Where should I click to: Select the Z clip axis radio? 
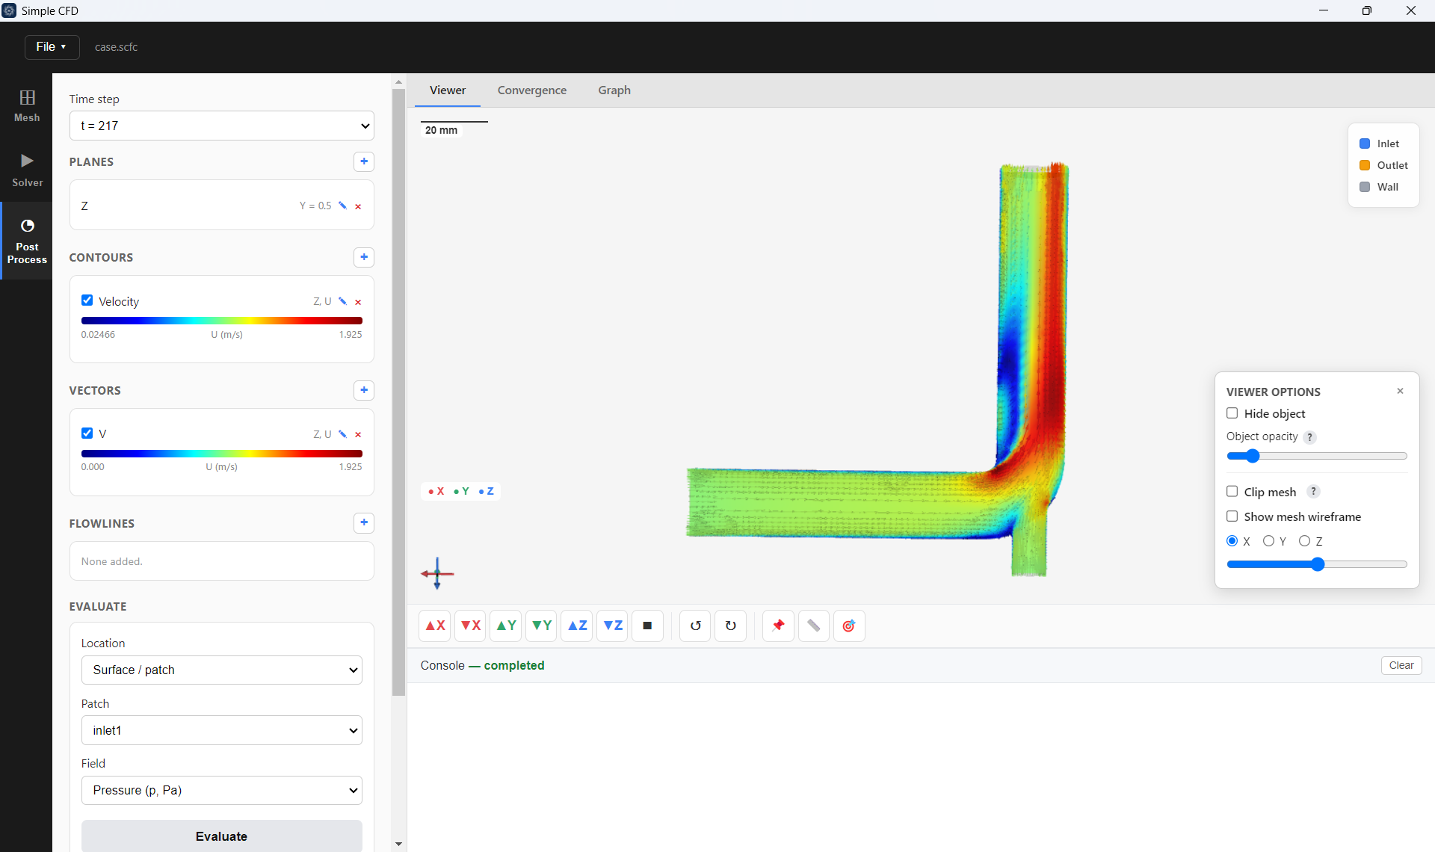click(x=1304, y=541)
